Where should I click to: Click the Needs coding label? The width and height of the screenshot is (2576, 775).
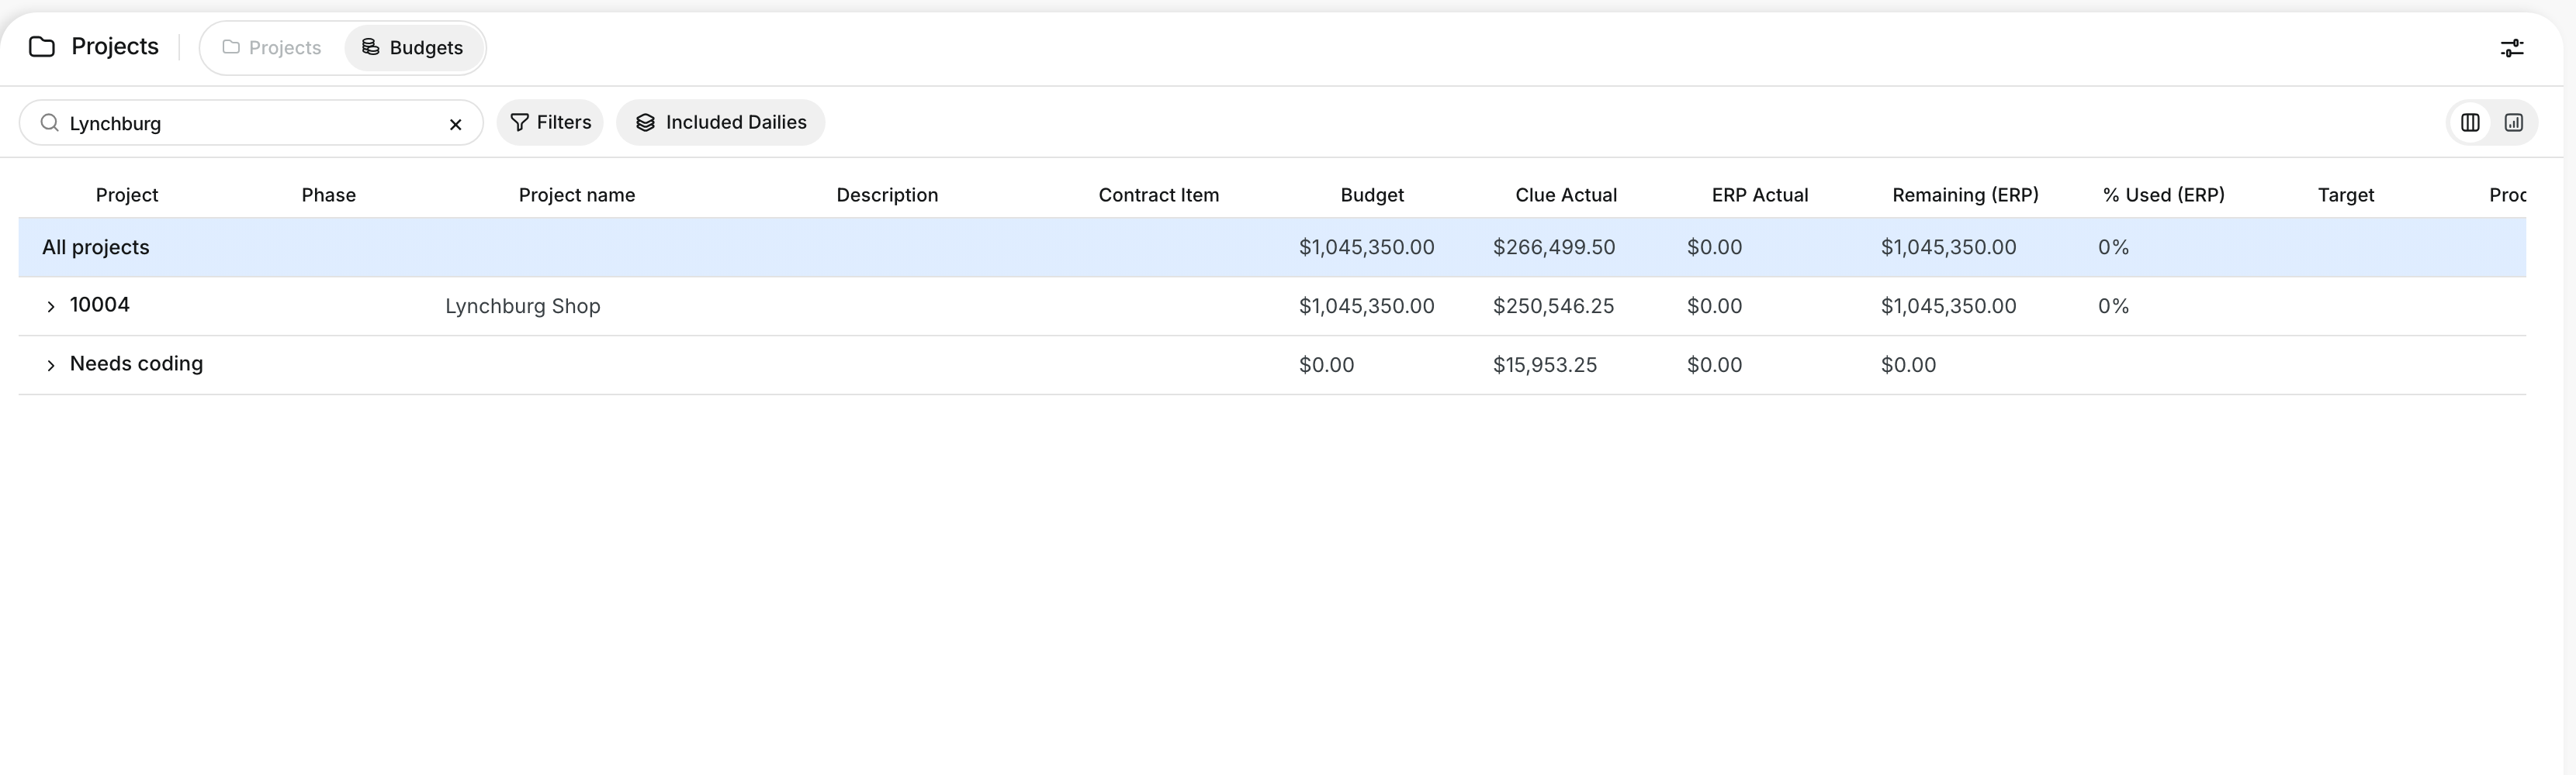136,363
